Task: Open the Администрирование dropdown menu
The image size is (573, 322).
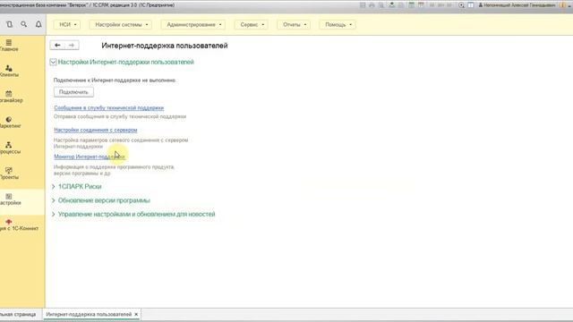Action: click(x=193, y=24)
